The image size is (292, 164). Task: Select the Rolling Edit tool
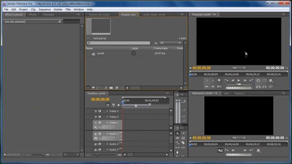(183, 138)
